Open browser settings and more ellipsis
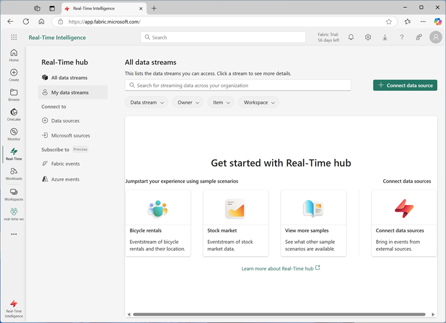 coord(423,22)
